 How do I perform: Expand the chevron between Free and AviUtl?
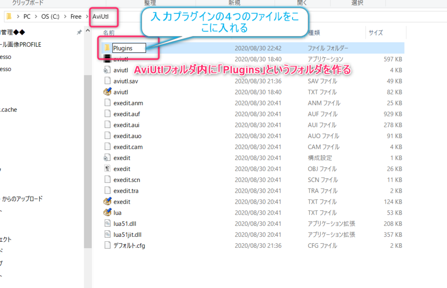[x=87, y=17]
